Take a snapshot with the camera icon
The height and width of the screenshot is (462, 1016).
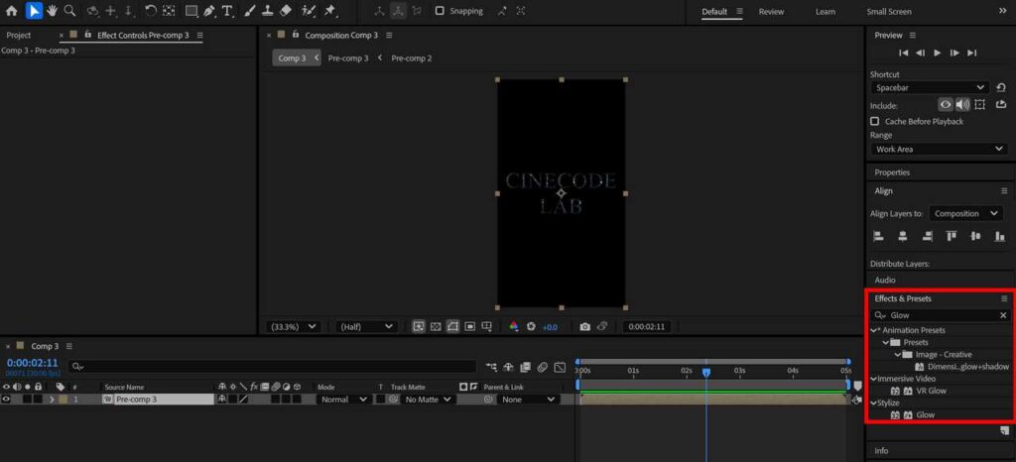coord(584,327)
